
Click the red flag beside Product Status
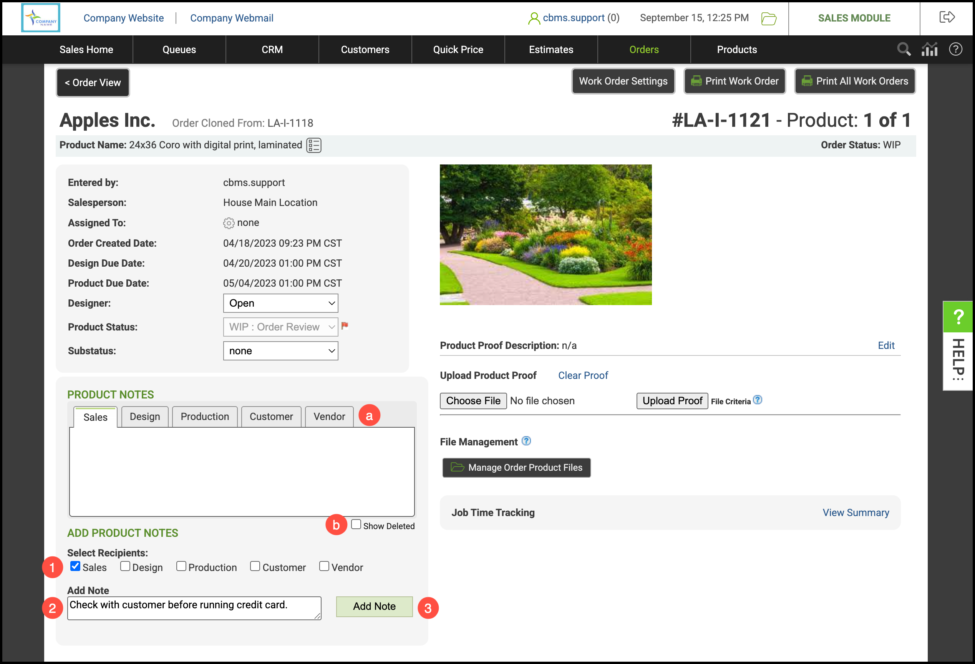point(345,325)
